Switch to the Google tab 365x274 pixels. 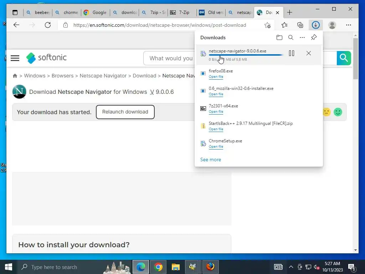click(96, 12)
